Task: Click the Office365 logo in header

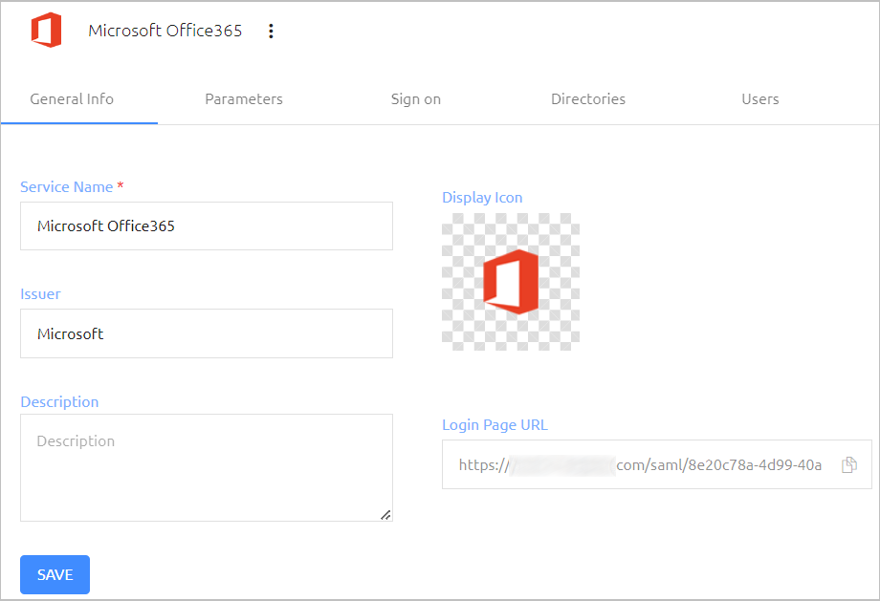Action: tap(46, 30)
